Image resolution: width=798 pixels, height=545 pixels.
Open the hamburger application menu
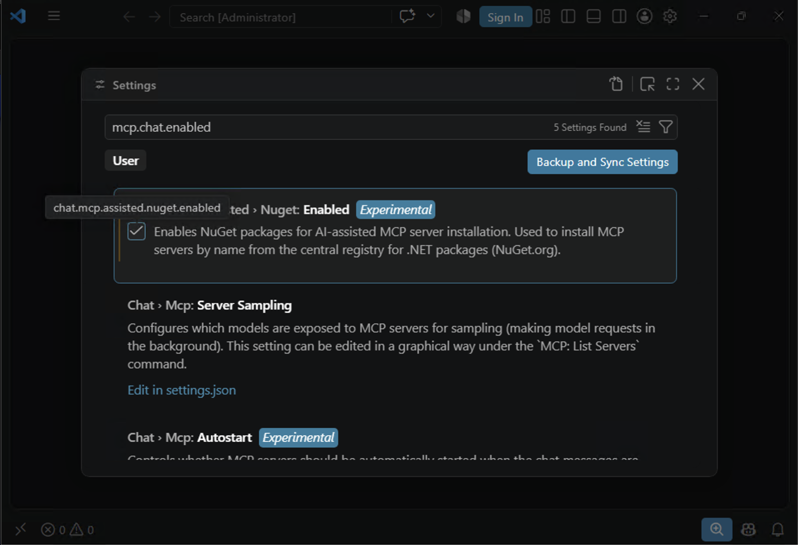pos(54,16)
